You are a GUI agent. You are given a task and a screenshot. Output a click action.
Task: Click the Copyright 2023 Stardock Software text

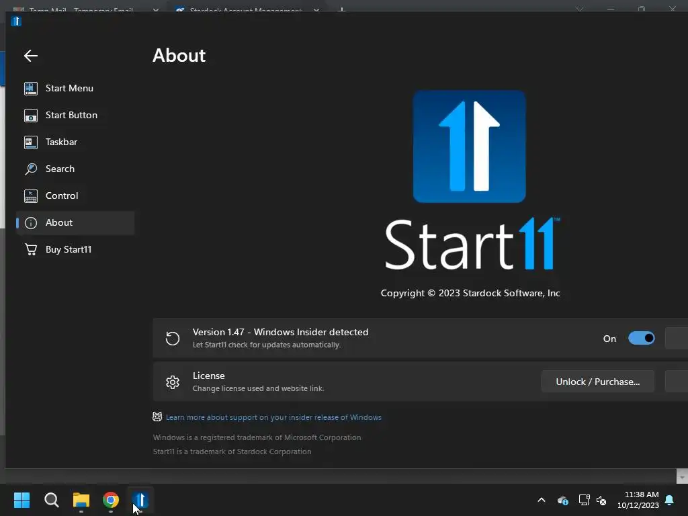pos(470,293)
